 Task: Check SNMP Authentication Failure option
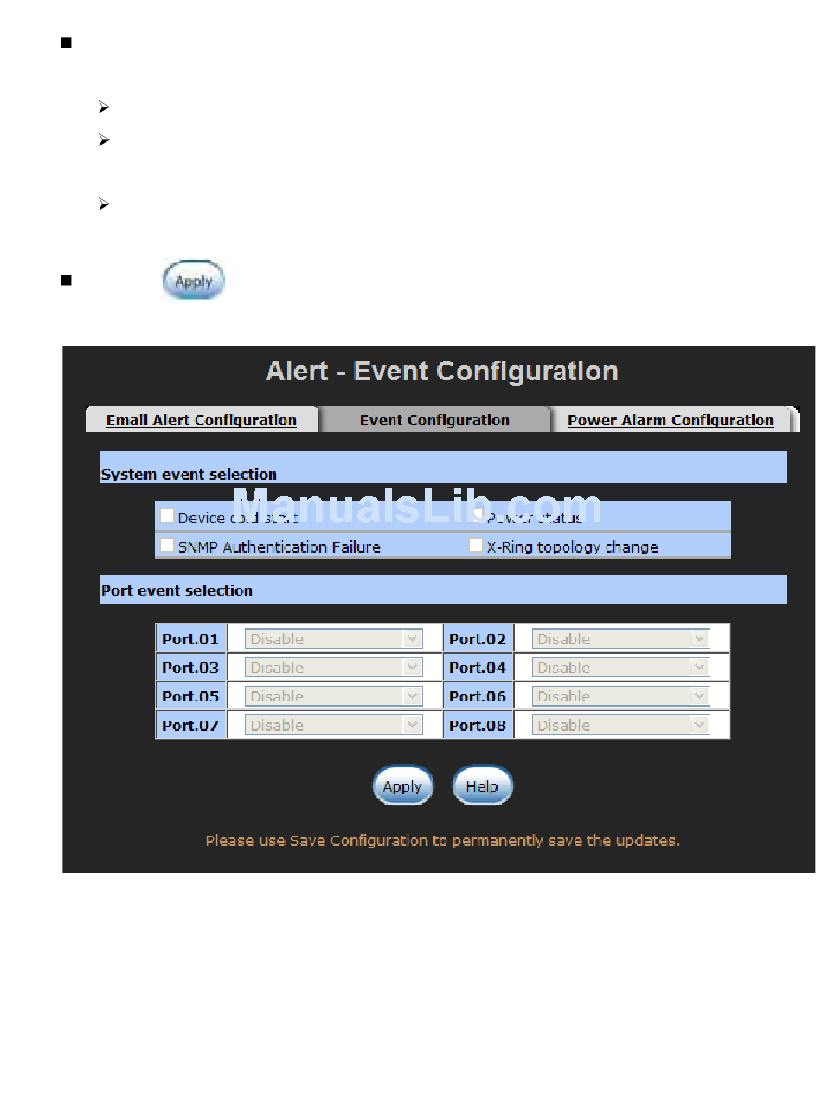click(167, 546)
